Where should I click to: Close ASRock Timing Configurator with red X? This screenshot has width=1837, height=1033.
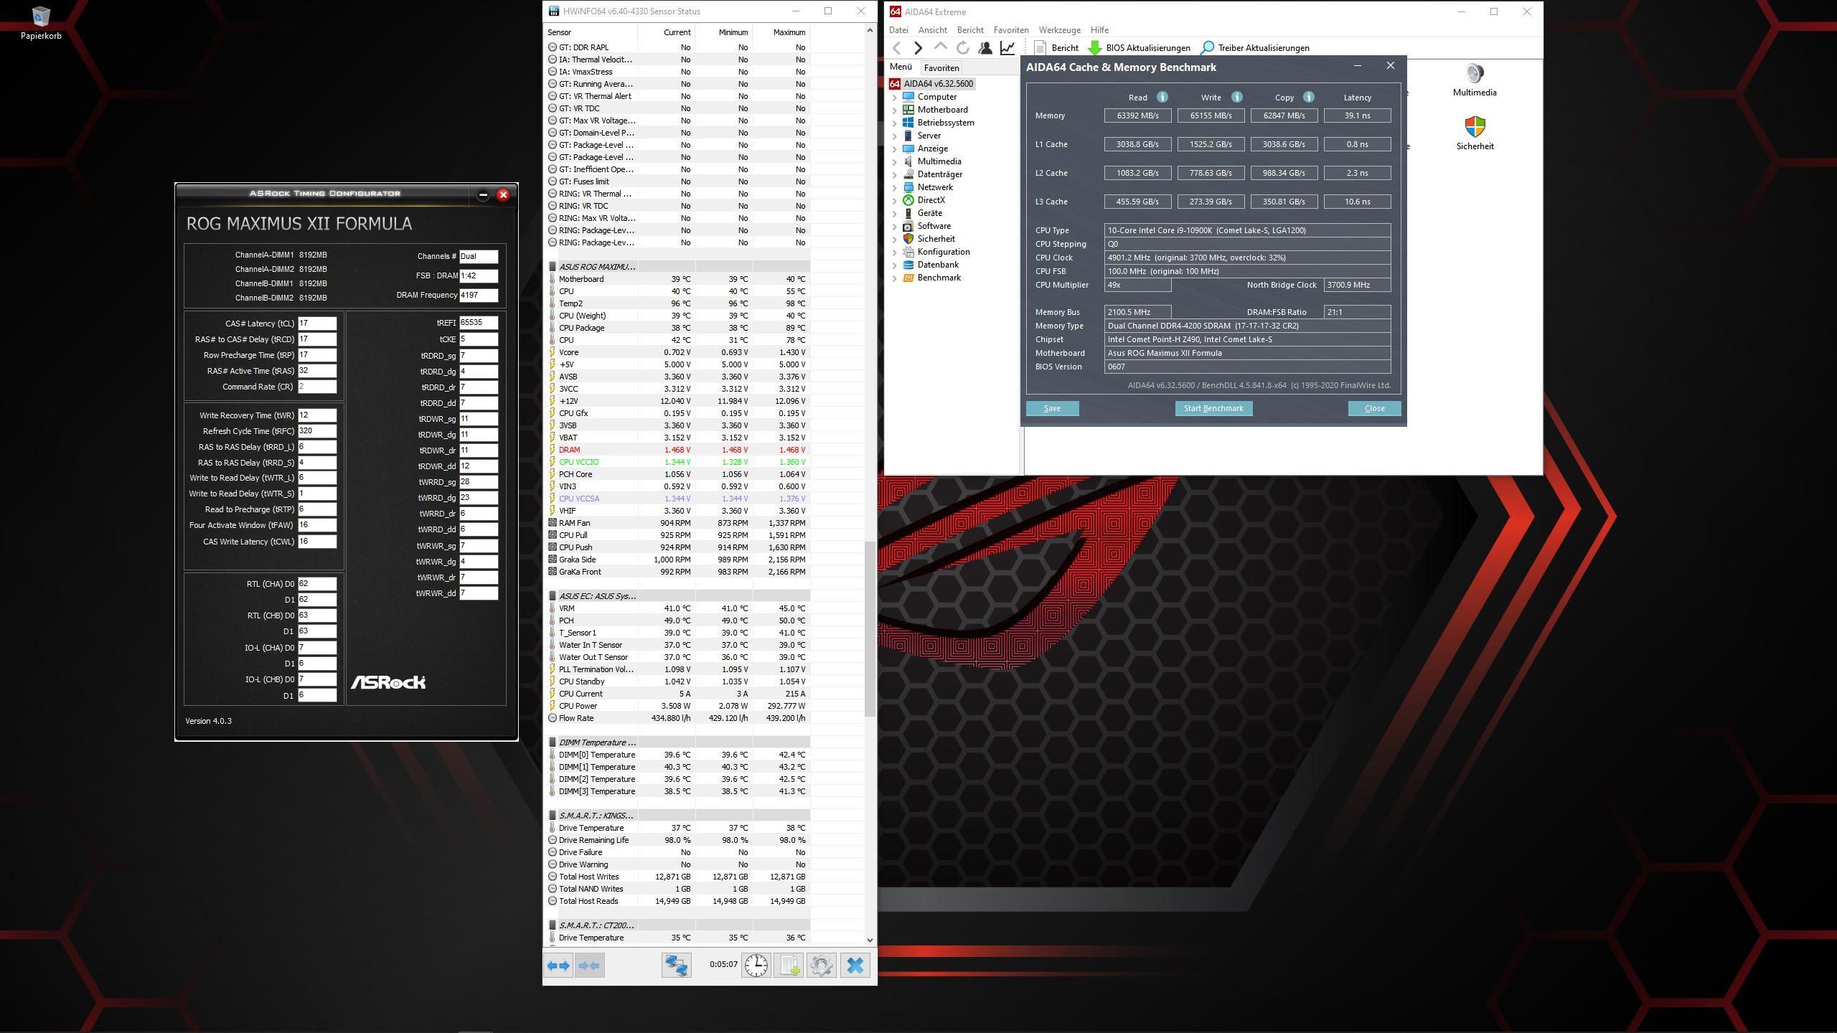tap(503, 194)
